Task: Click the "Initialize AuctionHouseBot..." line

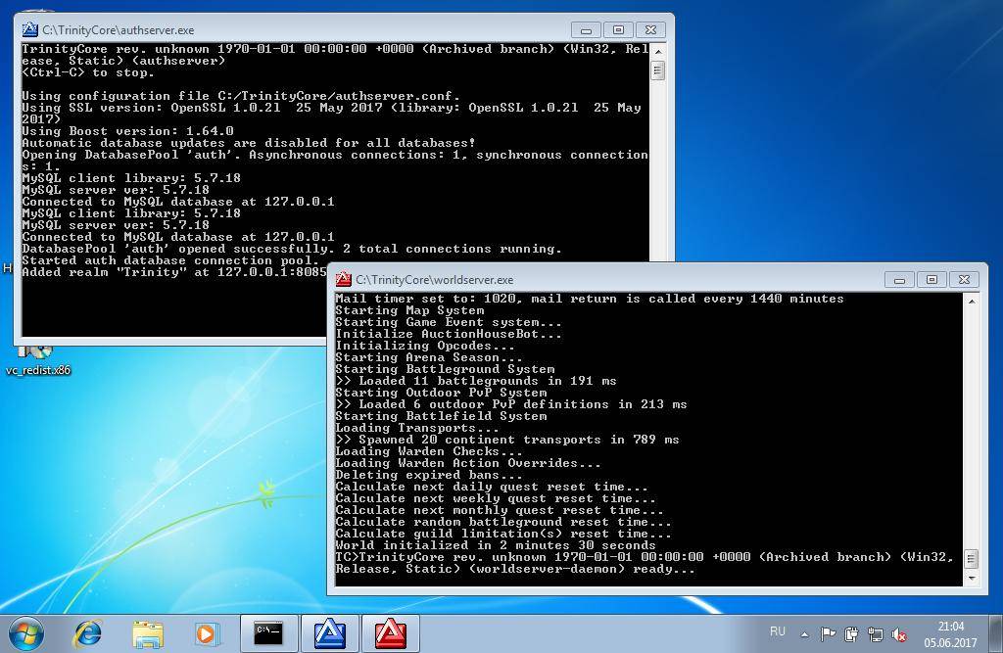Action: [449, 334]
